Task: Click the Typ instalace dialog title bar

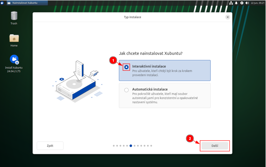Action: (132, 17)
